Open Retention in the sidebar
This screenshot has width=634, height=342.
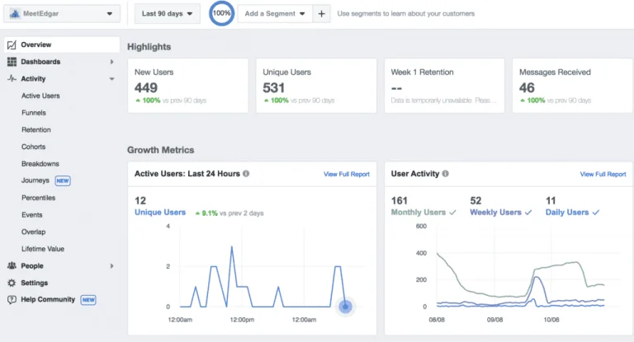pyautogui.click(x=36, y=129)
